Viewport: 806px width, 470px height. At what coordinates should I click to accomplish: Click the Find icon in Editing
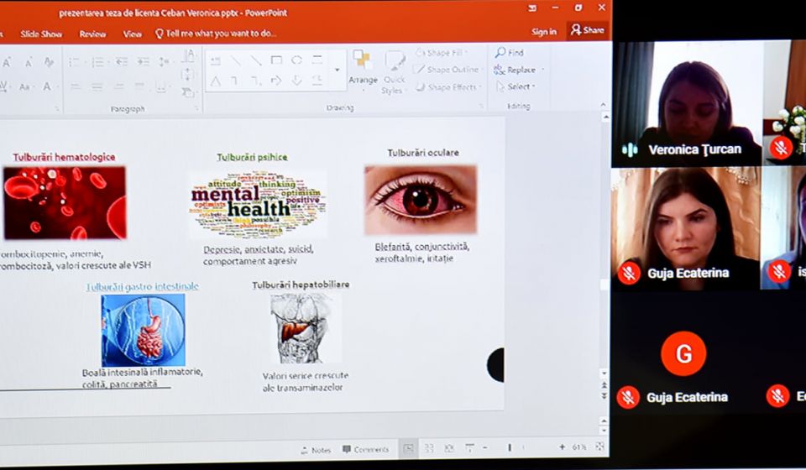tap(501, 52)
